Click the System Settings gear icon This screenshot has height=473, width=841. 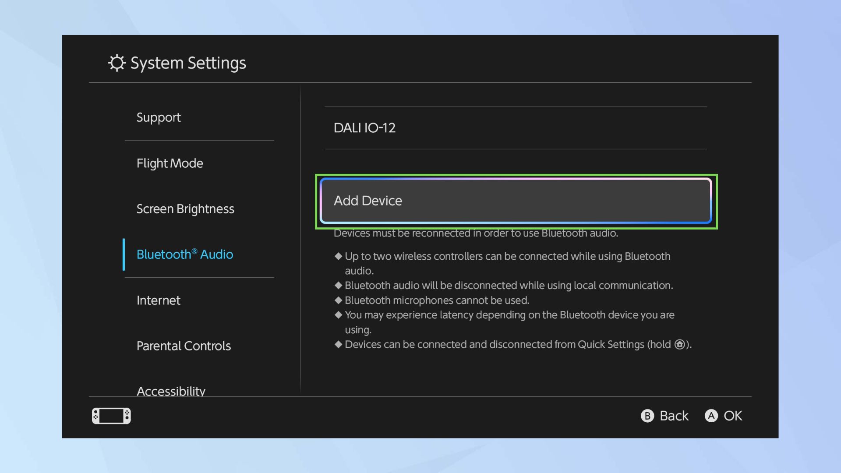(117, 63)
